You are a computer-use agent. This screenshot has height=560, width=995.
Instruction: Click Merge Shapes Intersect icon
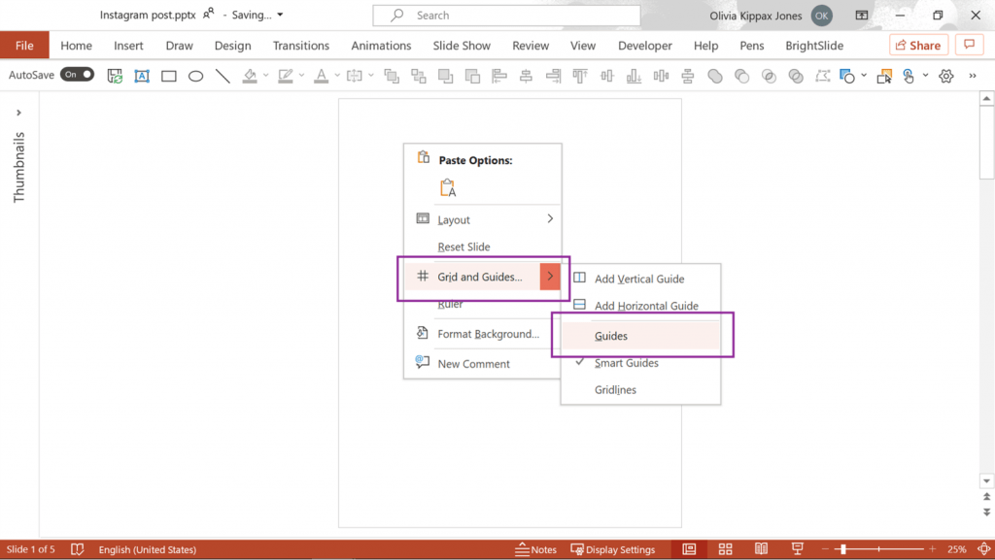click(770, 76)
